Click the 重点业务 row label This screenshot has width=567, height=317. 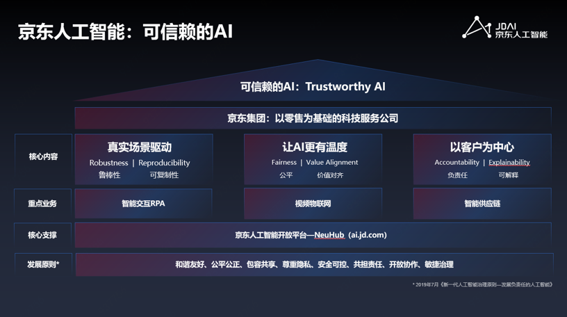pos(43,204)
